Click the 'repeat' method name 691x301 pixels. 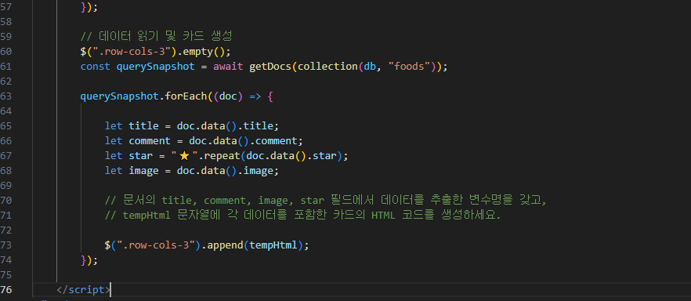point(222,156)
